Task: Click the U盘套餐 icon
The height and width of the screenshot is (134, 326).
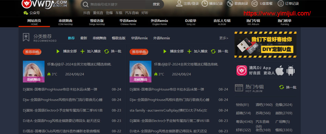Action: click(x=255, y=3)
